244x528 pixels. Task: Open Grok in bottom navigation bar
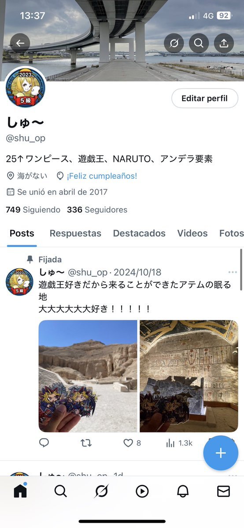101,491
